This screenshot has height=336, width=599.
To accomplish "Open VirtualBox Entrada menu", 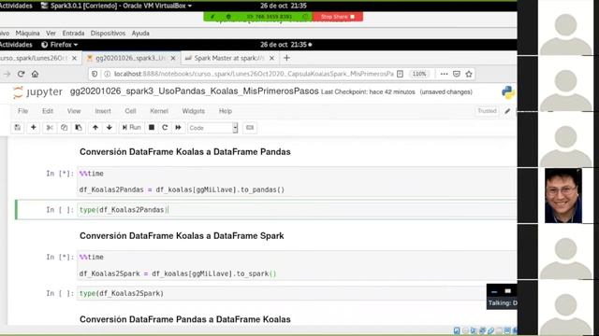I will click(73, 34).
